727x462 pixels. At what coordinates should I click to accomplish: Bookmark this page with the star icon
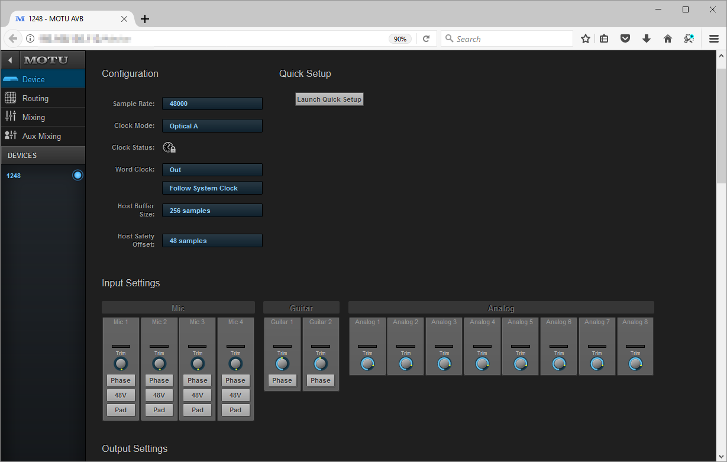pos(586,38)
